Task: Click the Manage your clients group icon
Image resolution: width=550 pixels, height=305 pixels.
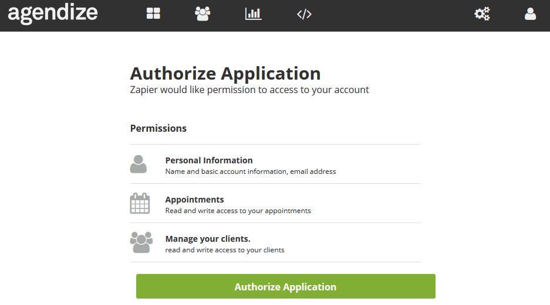Action: (x=141, y=242)
